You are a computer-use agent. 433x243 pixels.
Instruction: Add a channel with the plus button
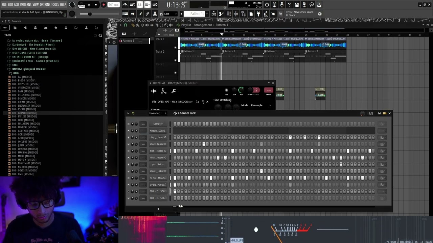click(x=158, y=209)
